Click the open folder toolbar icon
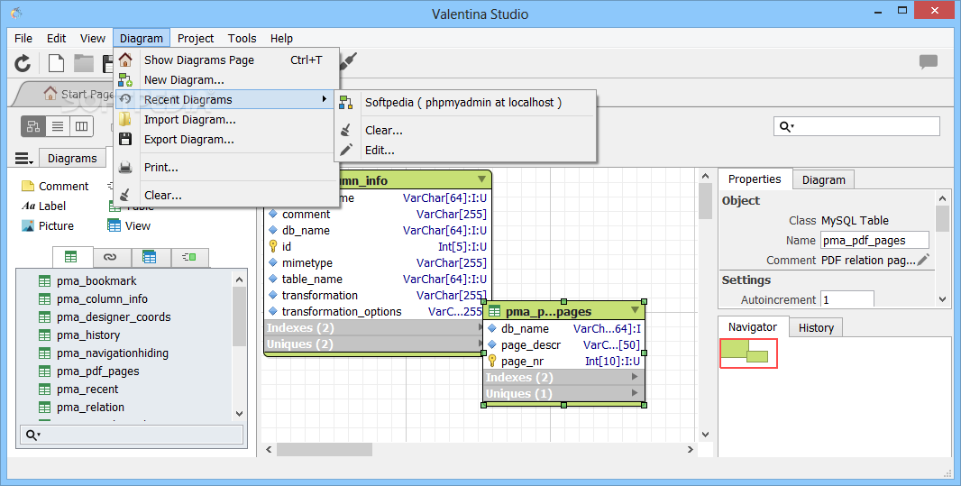 tap(84, 63)
